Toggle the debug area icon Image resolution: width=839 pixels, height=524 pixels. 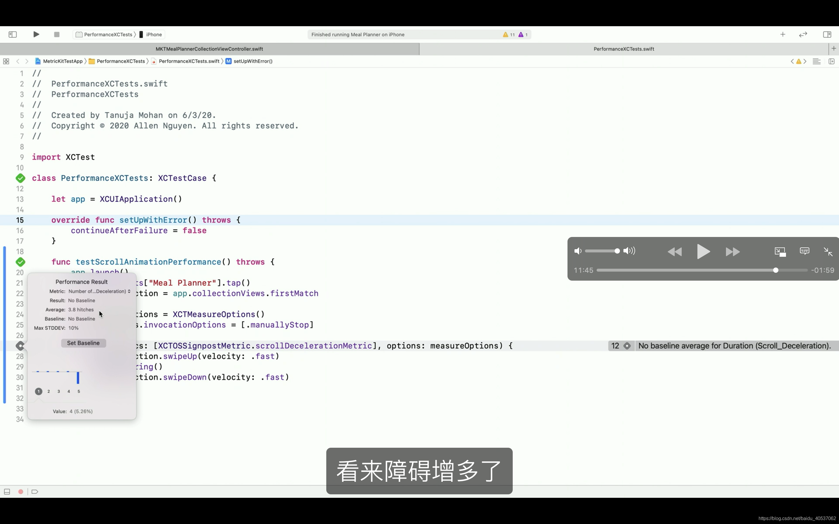tap(7, 491)
